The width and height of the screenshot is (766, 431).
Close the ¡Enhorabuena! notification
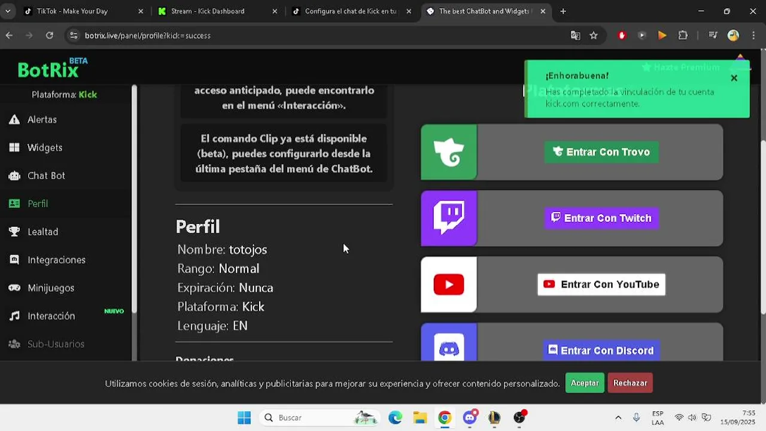(734, 78)
